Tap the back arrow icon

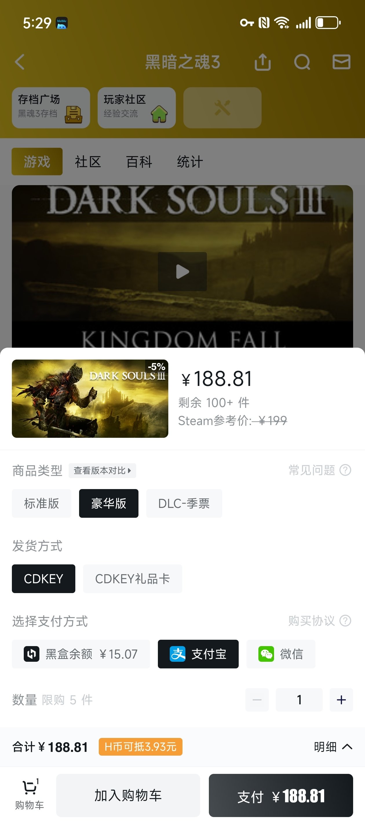[20, 62]
